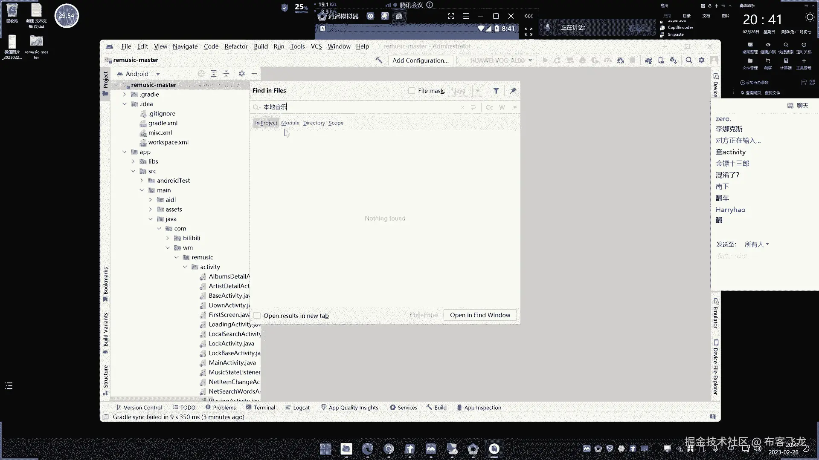Screen dimensions: 819x460
Task: Click Open in Find Window button
Action: pos(480,315)
